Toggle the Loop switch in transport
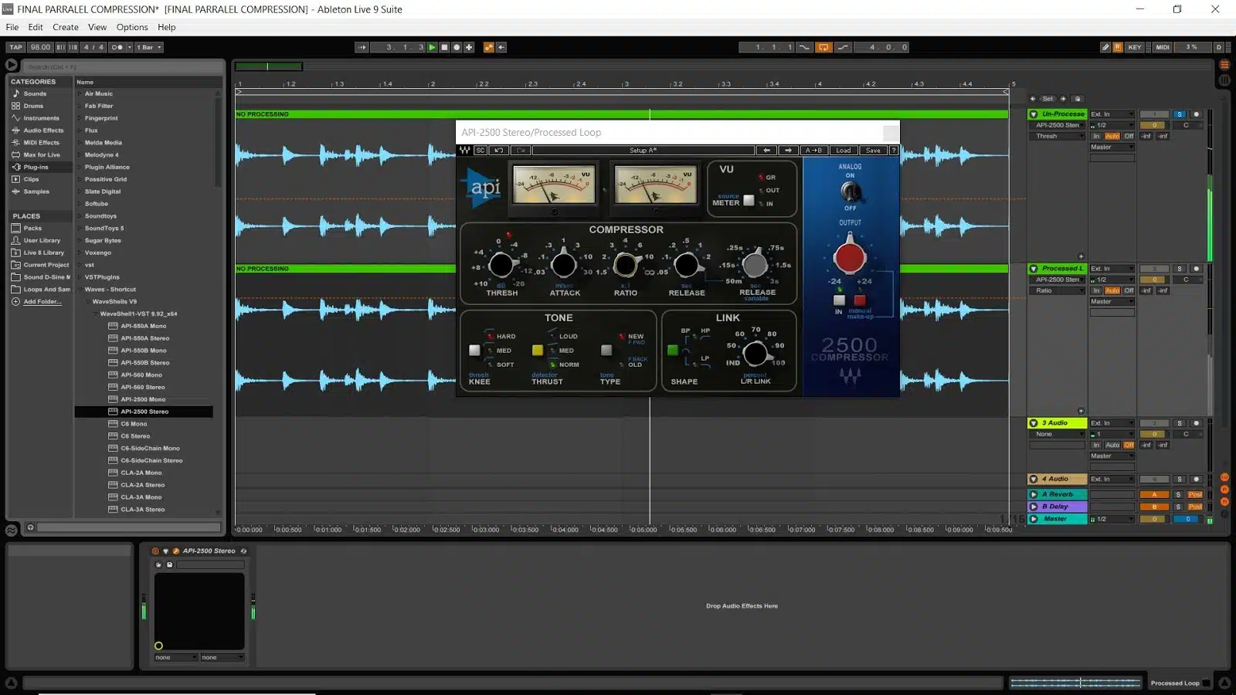1236x695 pixels. click(x=823, y=47)
